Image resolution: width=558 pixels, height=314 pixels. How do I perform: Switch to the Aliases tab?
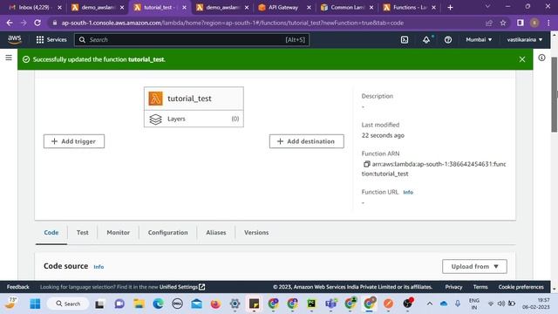point(215,233)
